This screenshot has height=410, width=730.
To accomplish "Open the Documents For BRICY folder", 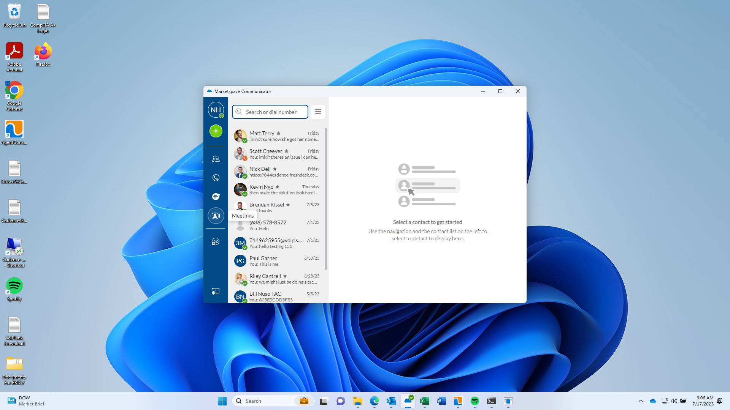I will click(14, 371).
